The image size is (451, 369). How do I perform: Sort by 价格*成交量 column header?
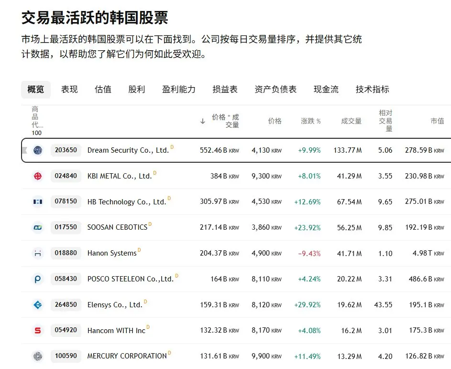point(225,121)
